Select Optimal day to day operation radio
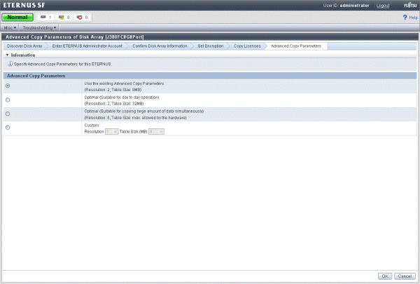Viewport: 420px width, 284px height. (x=8, y=100)
